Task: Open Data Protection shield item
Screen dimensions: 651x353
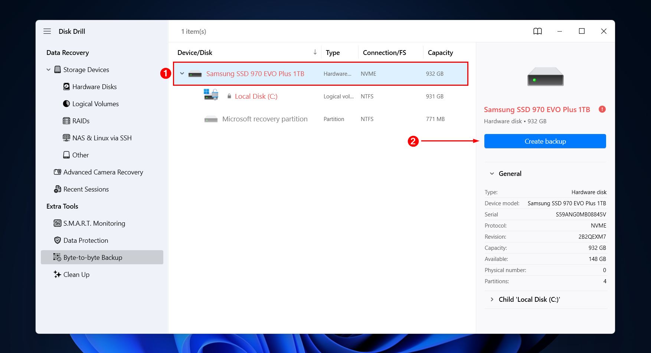Action: point(85,241)
